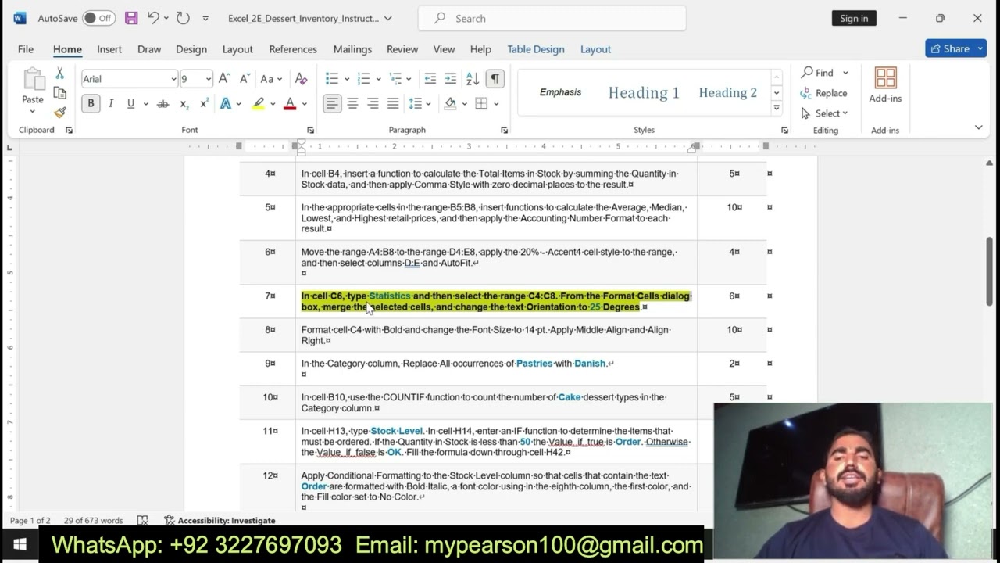Apply the Heading 1 style
Viewport: 1000px width, 563px height.
click(x=644, y=92)
